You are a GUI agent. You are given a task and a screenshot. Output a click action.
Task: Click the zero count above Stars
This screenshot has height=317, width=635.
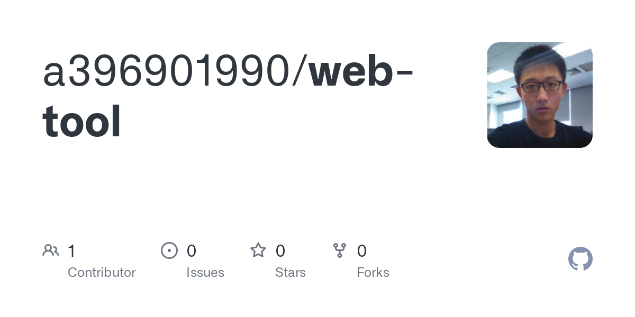pos(280,251)
